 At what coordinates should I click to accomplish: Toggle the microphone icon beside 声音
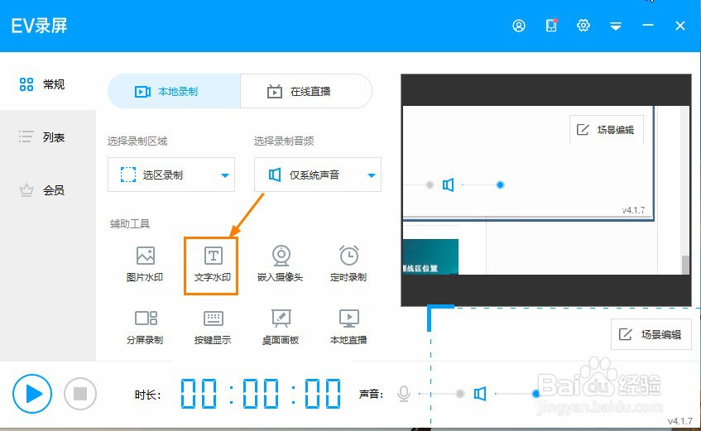(x=404, y=394)
